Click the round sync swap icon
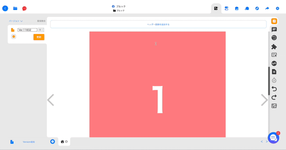The height and width of the screenshot is (150, 286). pyautogui.click(x=274, y=63)
